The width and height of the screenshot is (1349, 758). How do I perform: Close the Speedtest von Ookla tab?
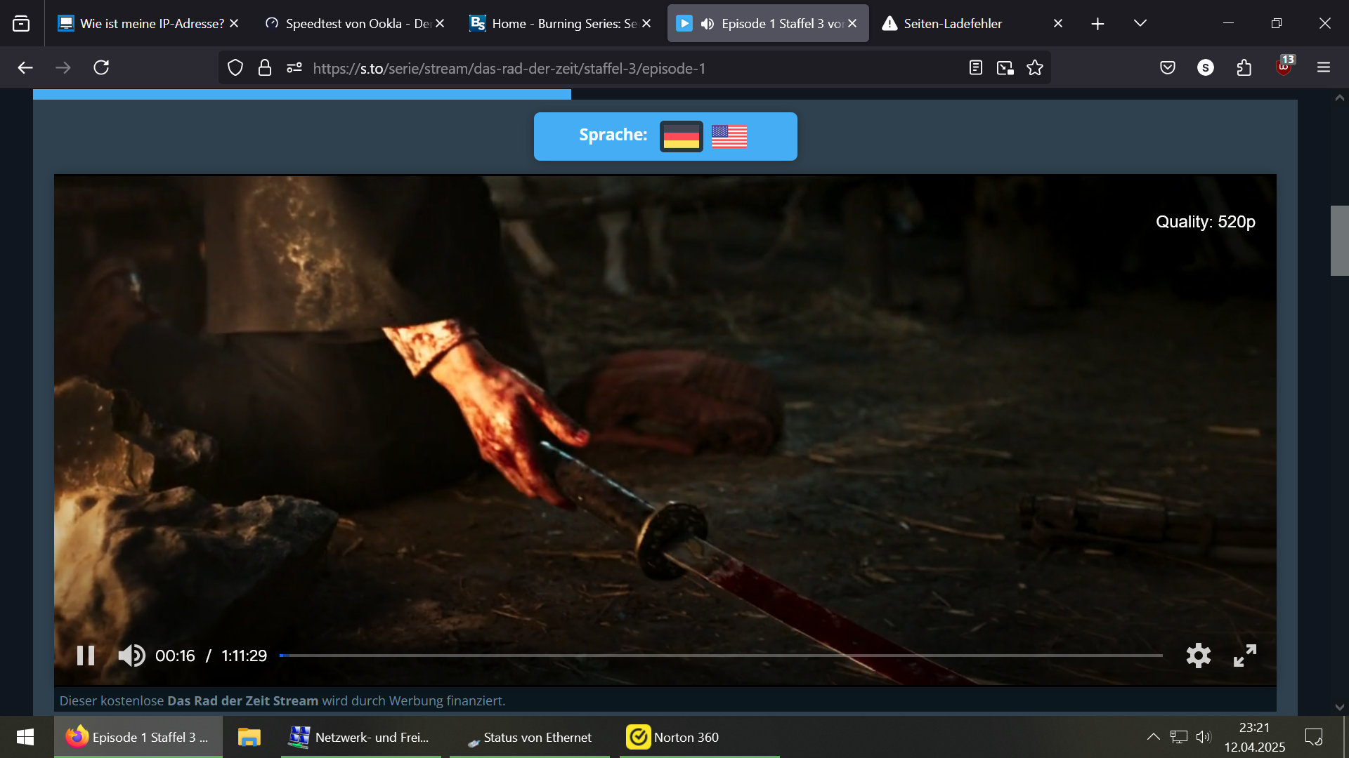pyautogui.click(x=440, y=23)
